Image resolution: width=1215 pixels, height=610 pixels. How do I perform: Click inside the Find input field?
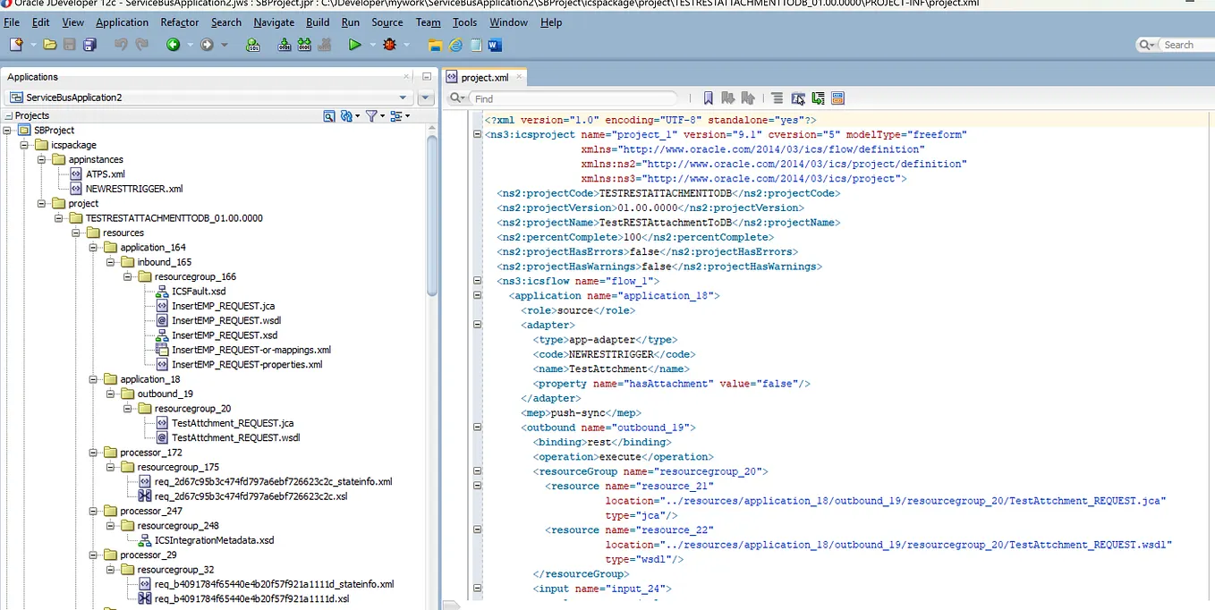[573, 97]
